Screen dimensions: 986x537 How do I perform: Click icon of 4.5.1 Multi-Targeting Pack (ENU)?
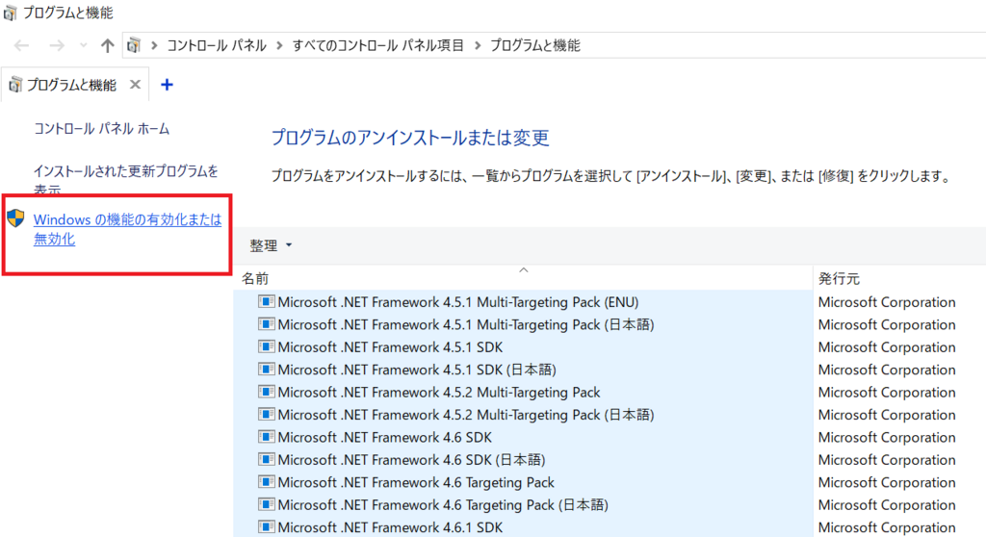click(267, 301)
